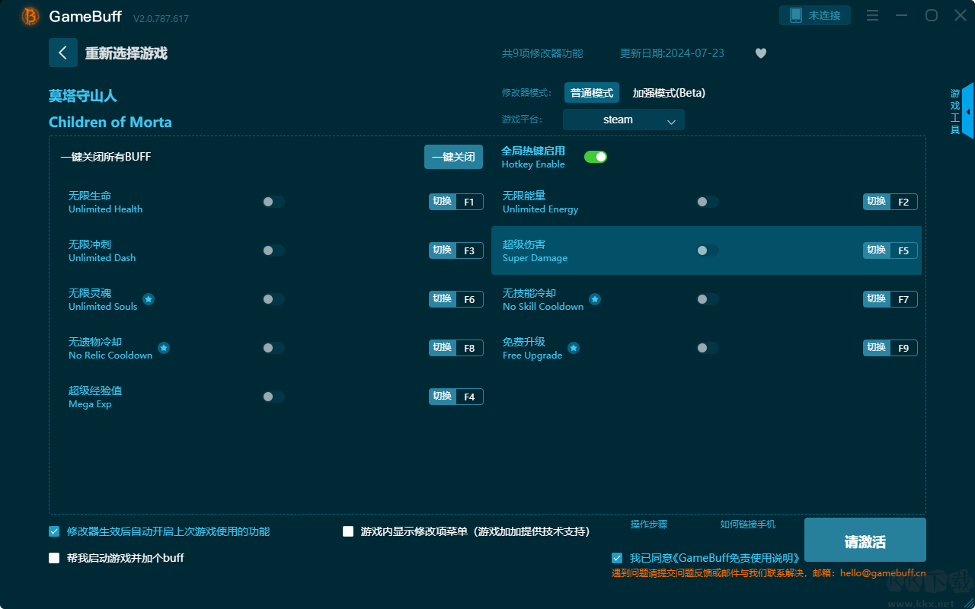Enable the No Relic Cooldown toggle
Screen dimensions: 975x609
273,348
